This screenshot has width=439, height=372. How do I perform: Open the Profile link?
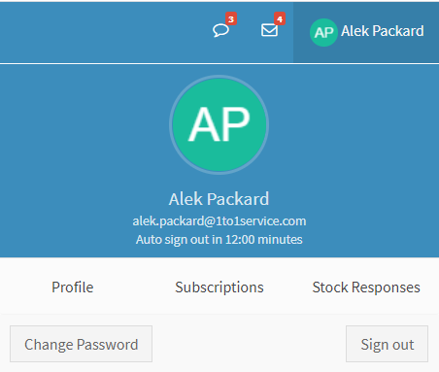[73, 287]
